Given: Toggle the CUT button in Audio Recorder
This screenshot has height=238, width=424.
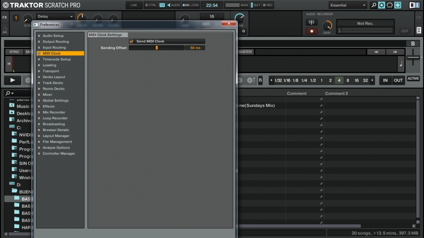Looking at the screenshot, I should (405, 31).
